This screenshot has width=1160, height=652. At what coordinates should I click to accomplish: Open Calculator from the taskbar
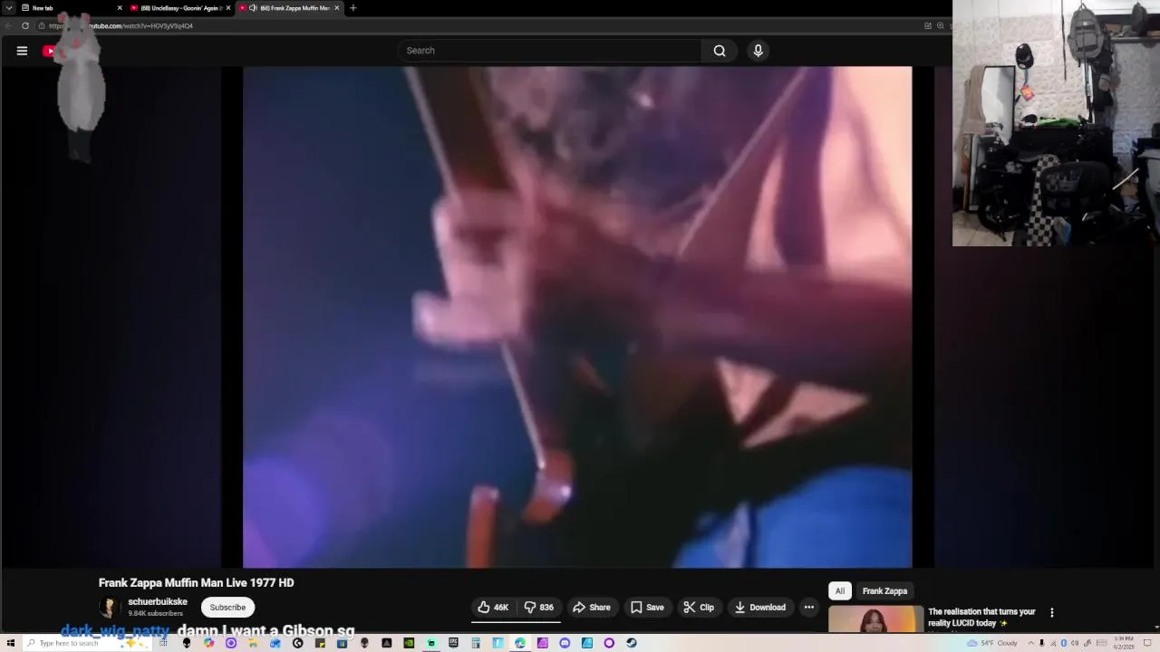[x=476, y=643]
